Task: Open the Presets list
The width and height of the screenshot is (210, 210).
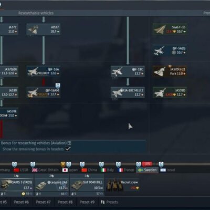Action: [109, 202]
